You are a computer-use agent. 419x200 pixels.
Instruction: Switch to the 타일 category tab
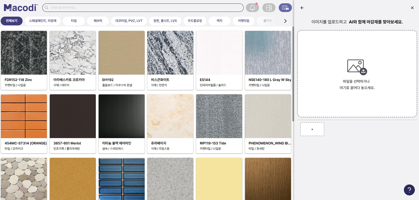pos(74,21)
